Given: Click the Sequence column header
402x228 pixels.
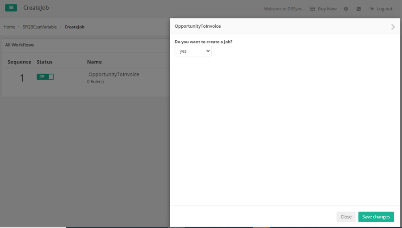Looking at the screenshot, I should 20,62.
